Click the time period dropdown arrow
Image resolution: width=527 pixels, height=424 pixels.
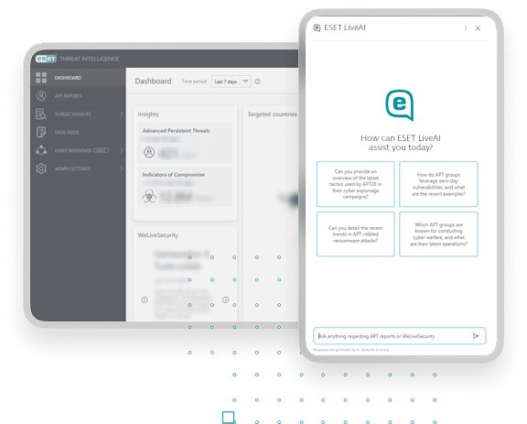[x=246, y=82]
